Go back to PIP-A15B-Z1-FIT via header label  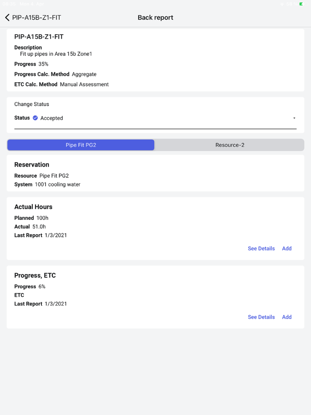tap(36, 18)
